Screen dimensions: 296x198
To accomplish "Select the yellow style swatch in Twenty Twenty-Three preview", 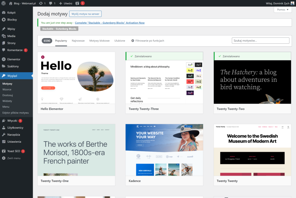I will click(190, 70).
